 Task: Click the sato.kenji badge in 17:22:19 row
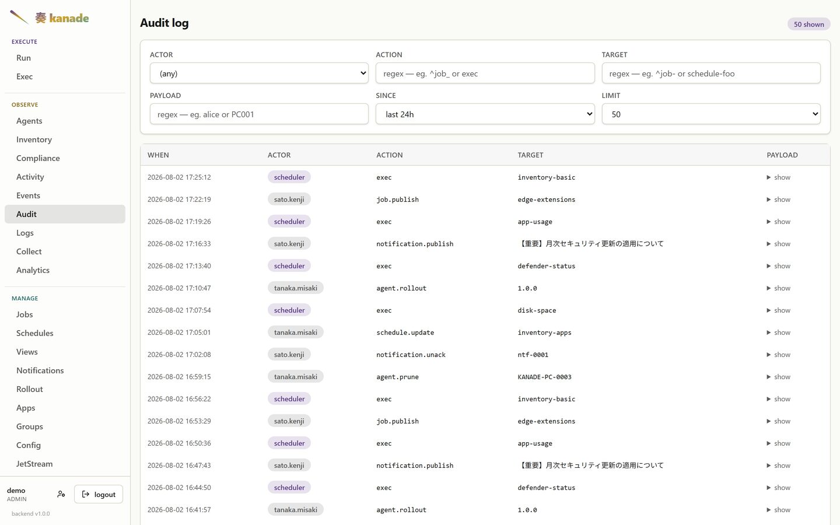289,199
